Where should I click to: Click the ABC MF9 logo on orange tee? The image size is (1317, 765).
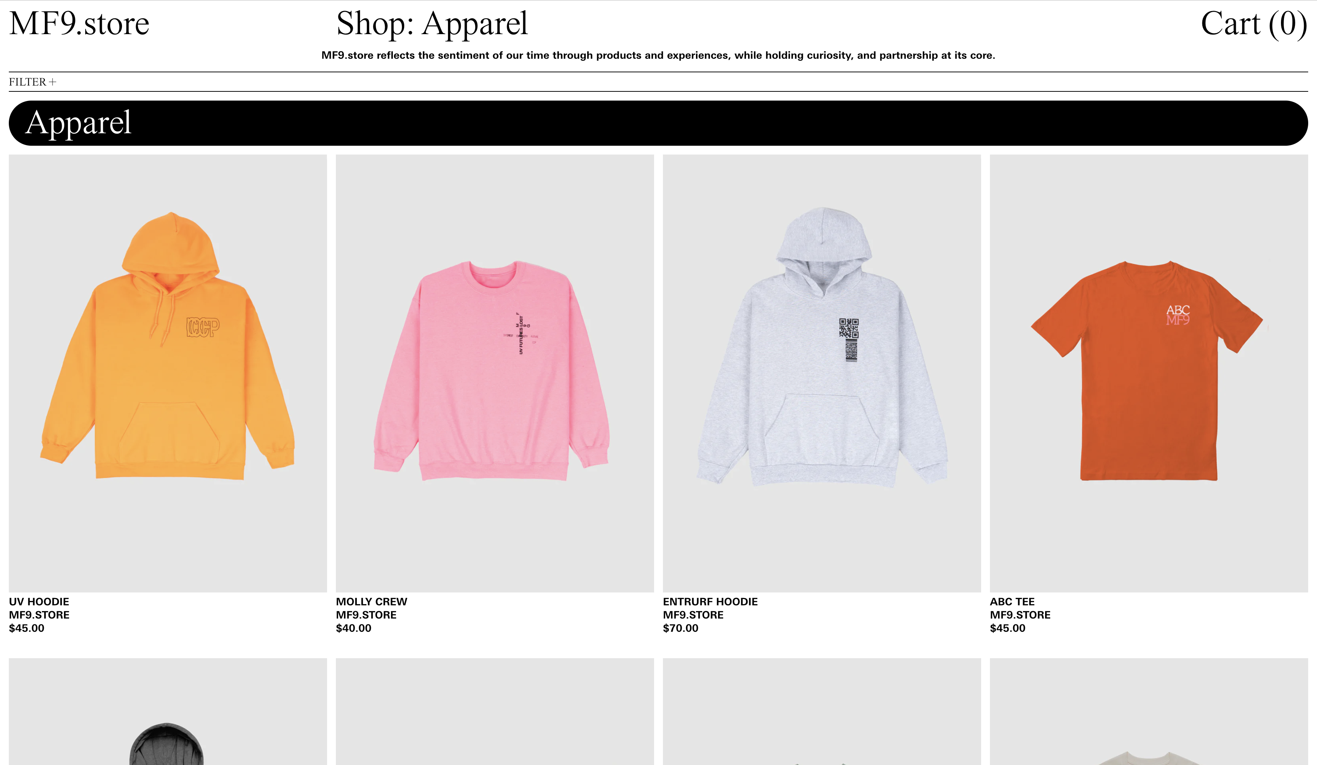coord(1178,315)
